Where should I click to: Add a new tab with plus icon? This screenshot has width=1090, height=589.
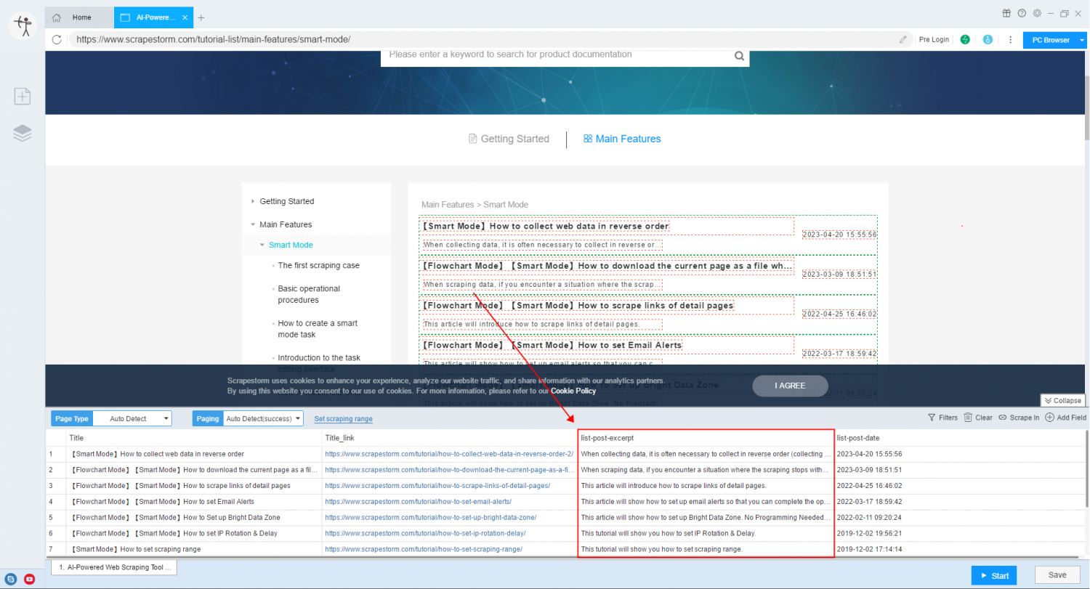coord(201,17)
